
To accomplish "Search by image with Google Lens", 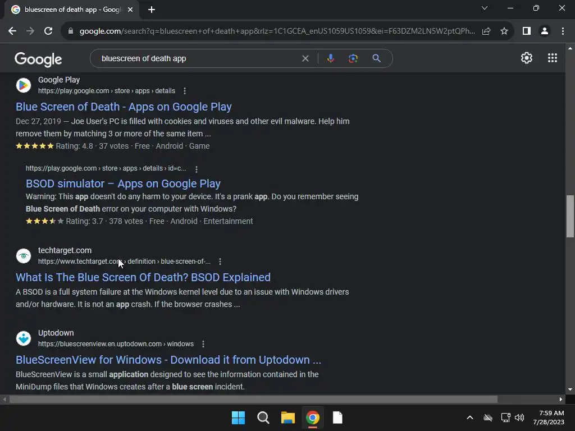I will coord(353,58).
